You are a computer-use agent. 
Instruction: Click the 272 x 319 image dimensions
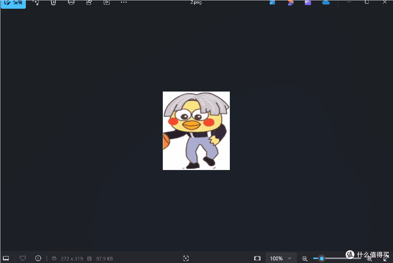click(72, 259)
